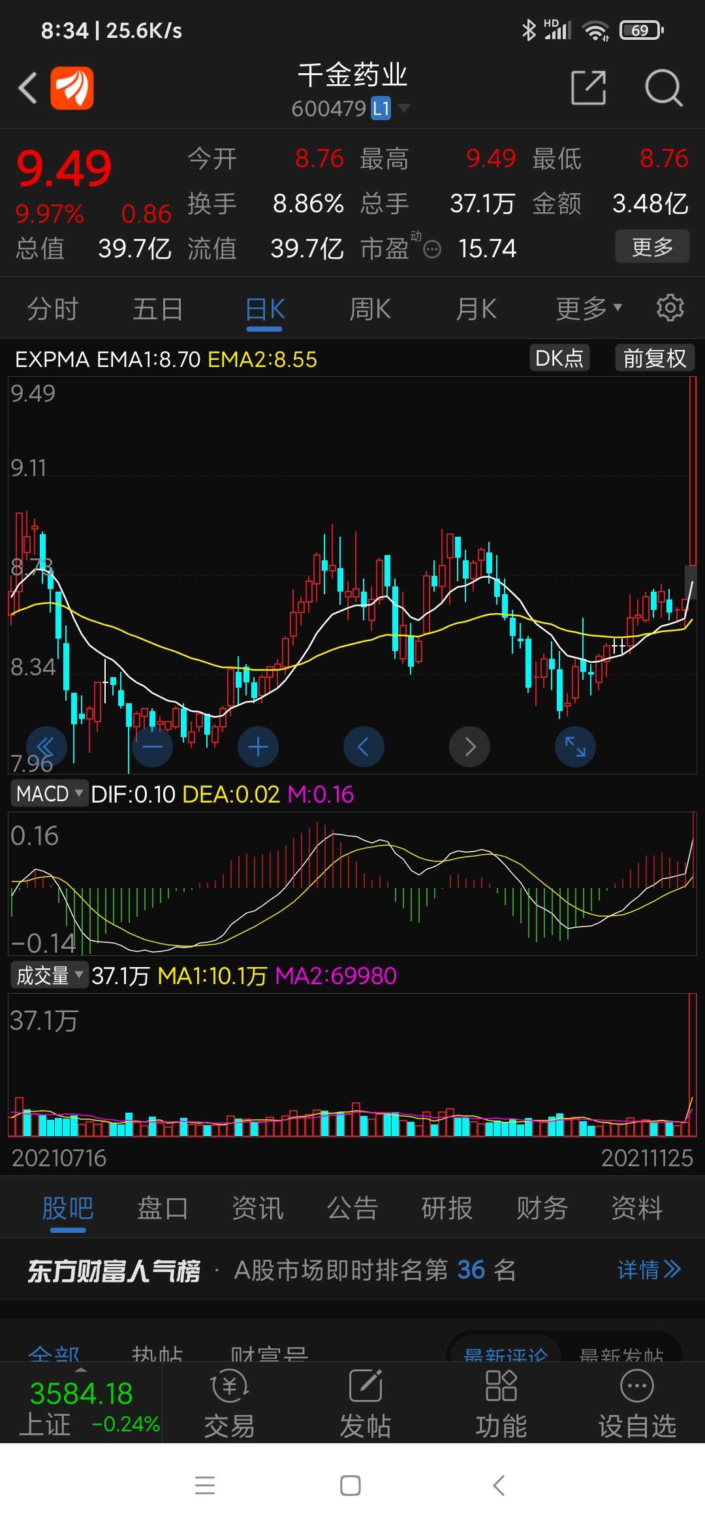This screenshot has height=1528, width=705.
Task: Tap the 总手 37.1万 value
Action: [483, 204]
